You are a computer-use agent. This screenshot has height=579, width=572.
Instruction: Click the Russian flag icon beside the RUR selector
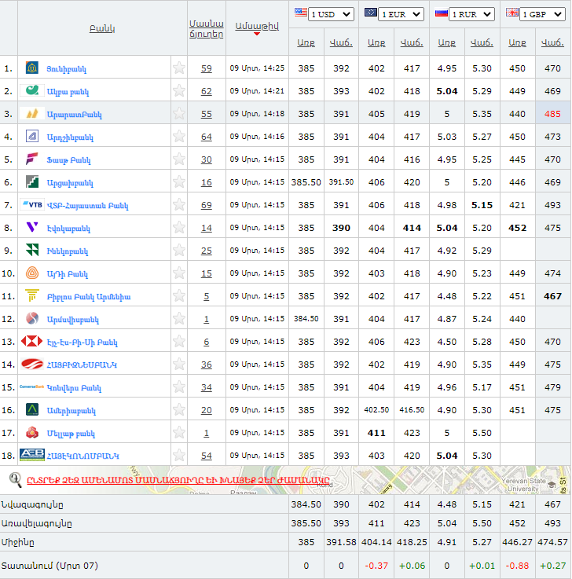pos(442,13)
